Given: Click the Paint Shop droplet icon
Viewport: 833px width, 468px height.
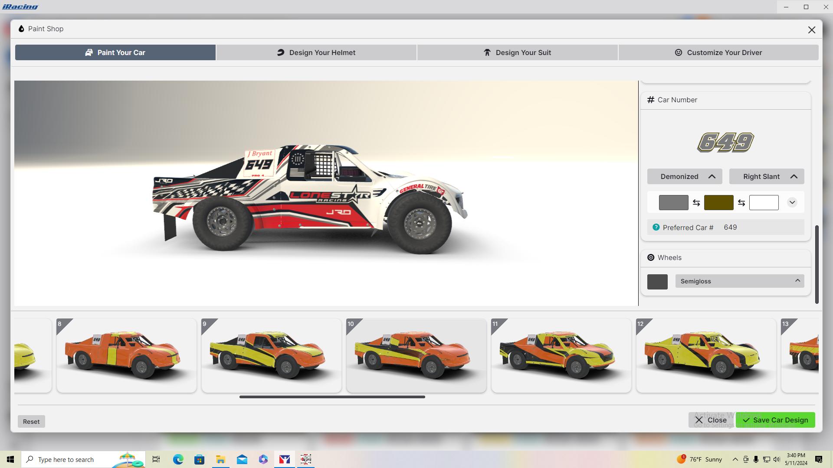Looking at the screenshot, I should 21,29.
